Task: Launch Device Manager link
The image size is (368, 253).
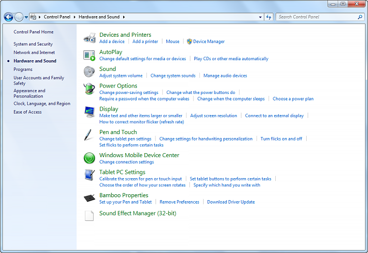Action: point(209,42)
